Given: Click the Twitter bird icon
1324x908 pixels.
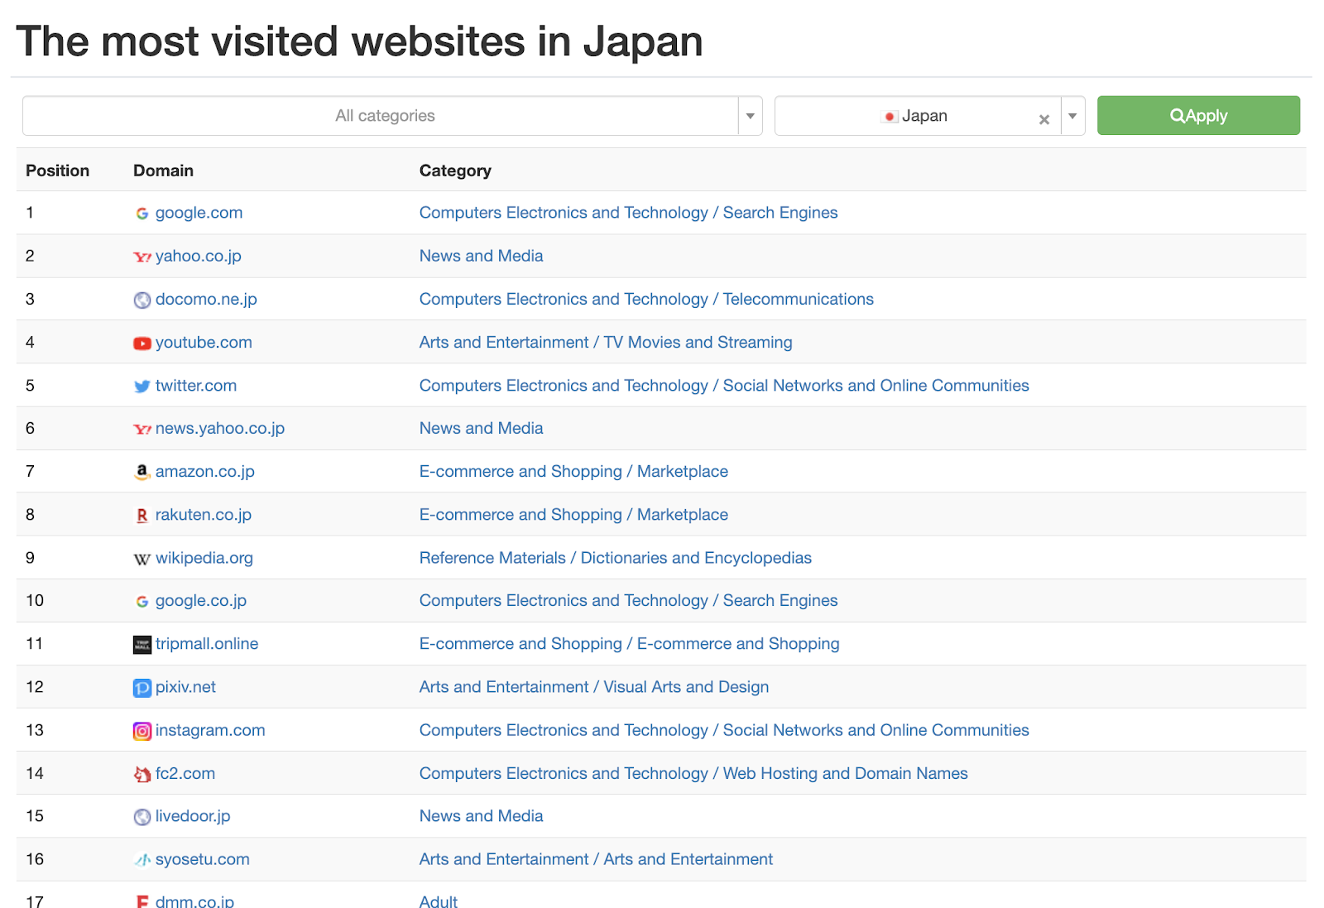Looking at the screenshot, I should 142,387.
